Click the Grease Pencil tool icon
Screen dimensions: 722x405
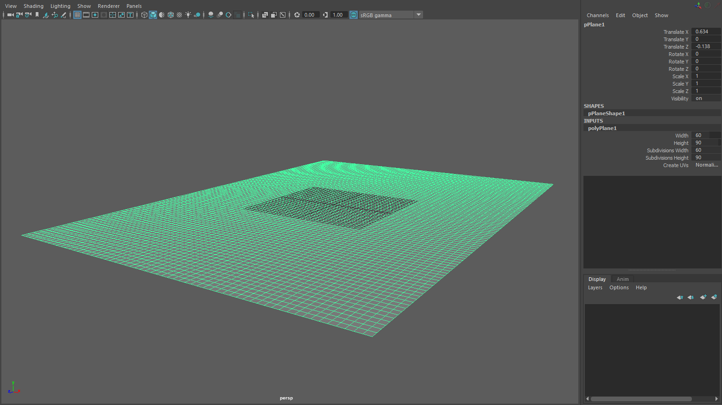click(x=63, y=15)
